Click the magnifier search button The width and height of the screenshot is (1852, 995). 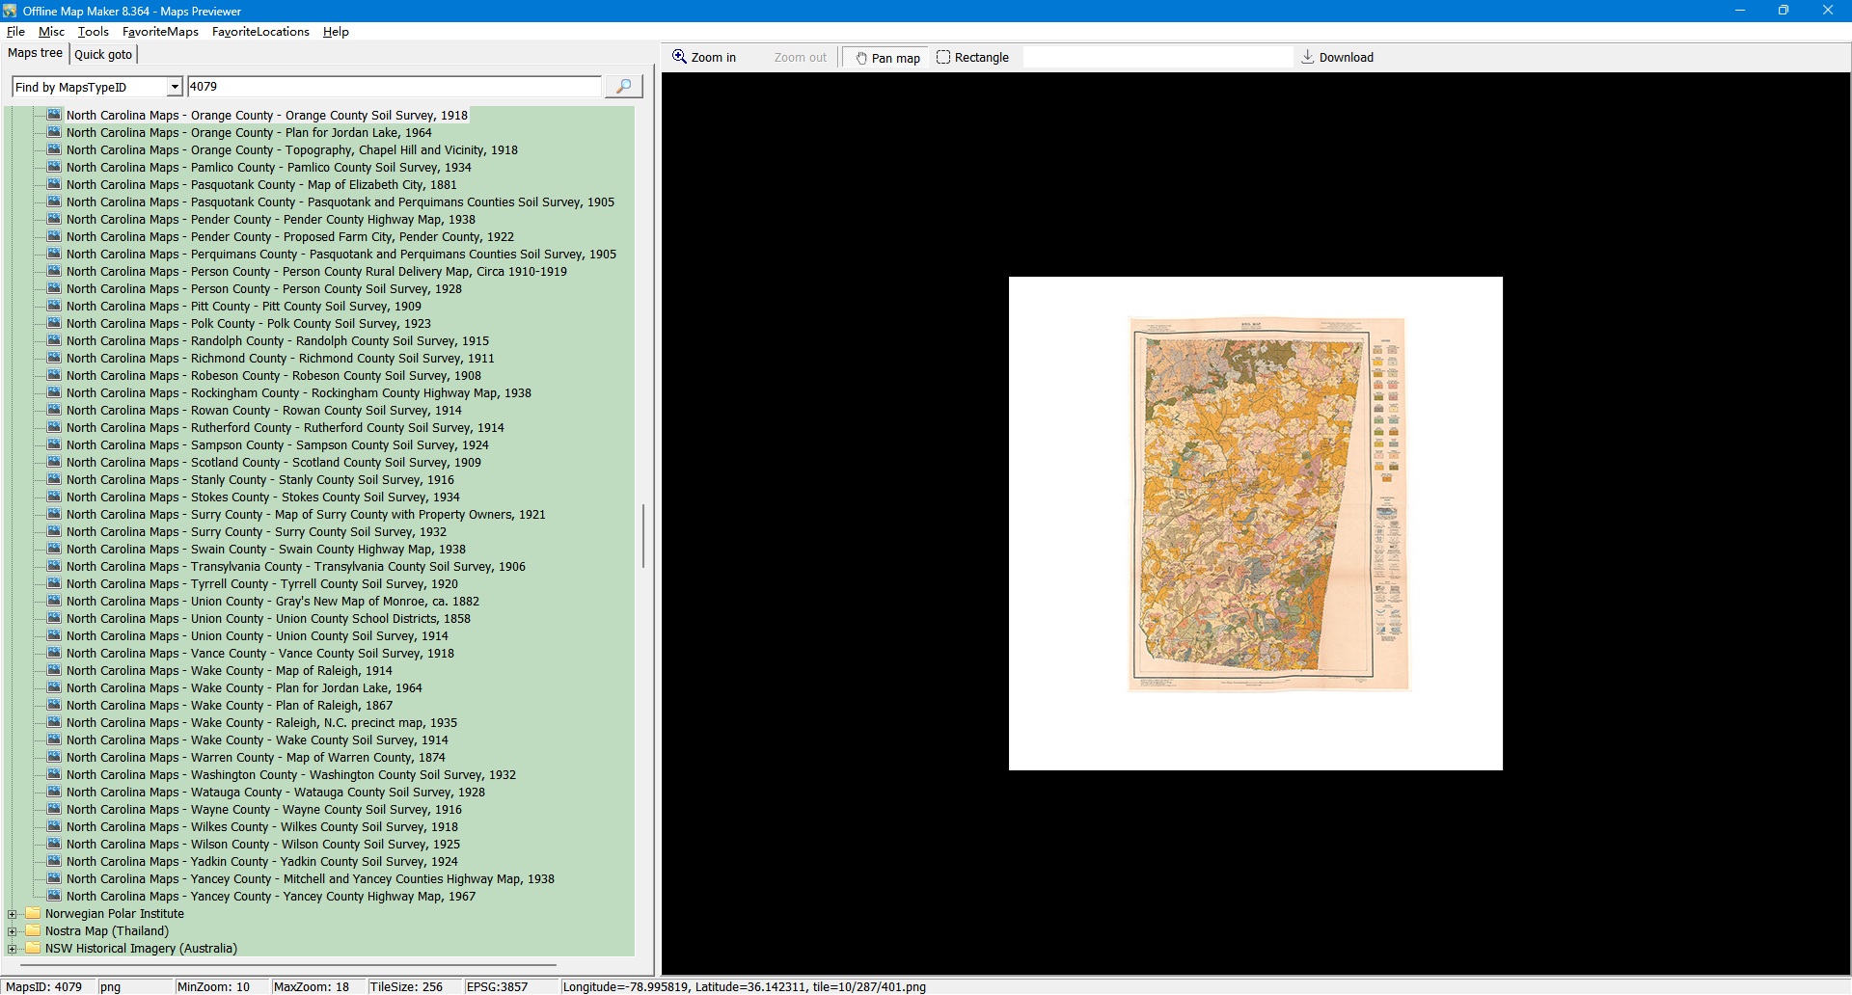(623, 87)
